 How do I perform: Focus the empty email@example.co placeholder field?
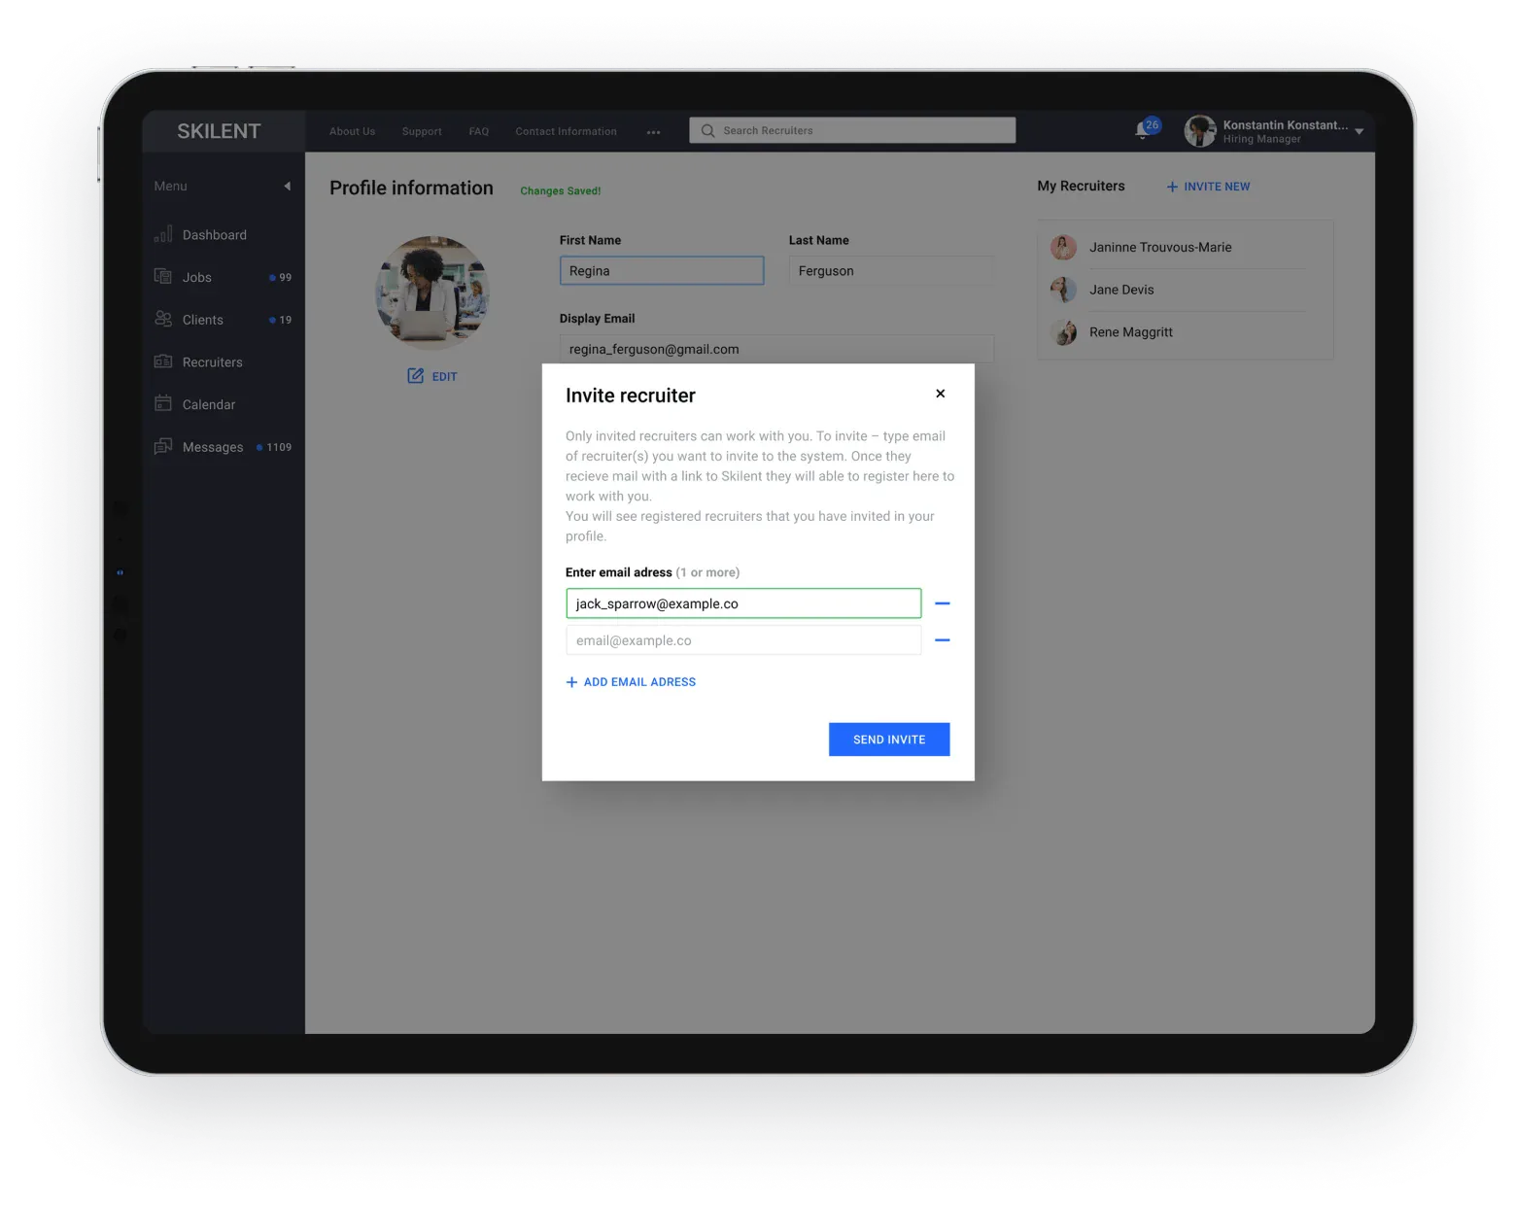pos(743,640)
